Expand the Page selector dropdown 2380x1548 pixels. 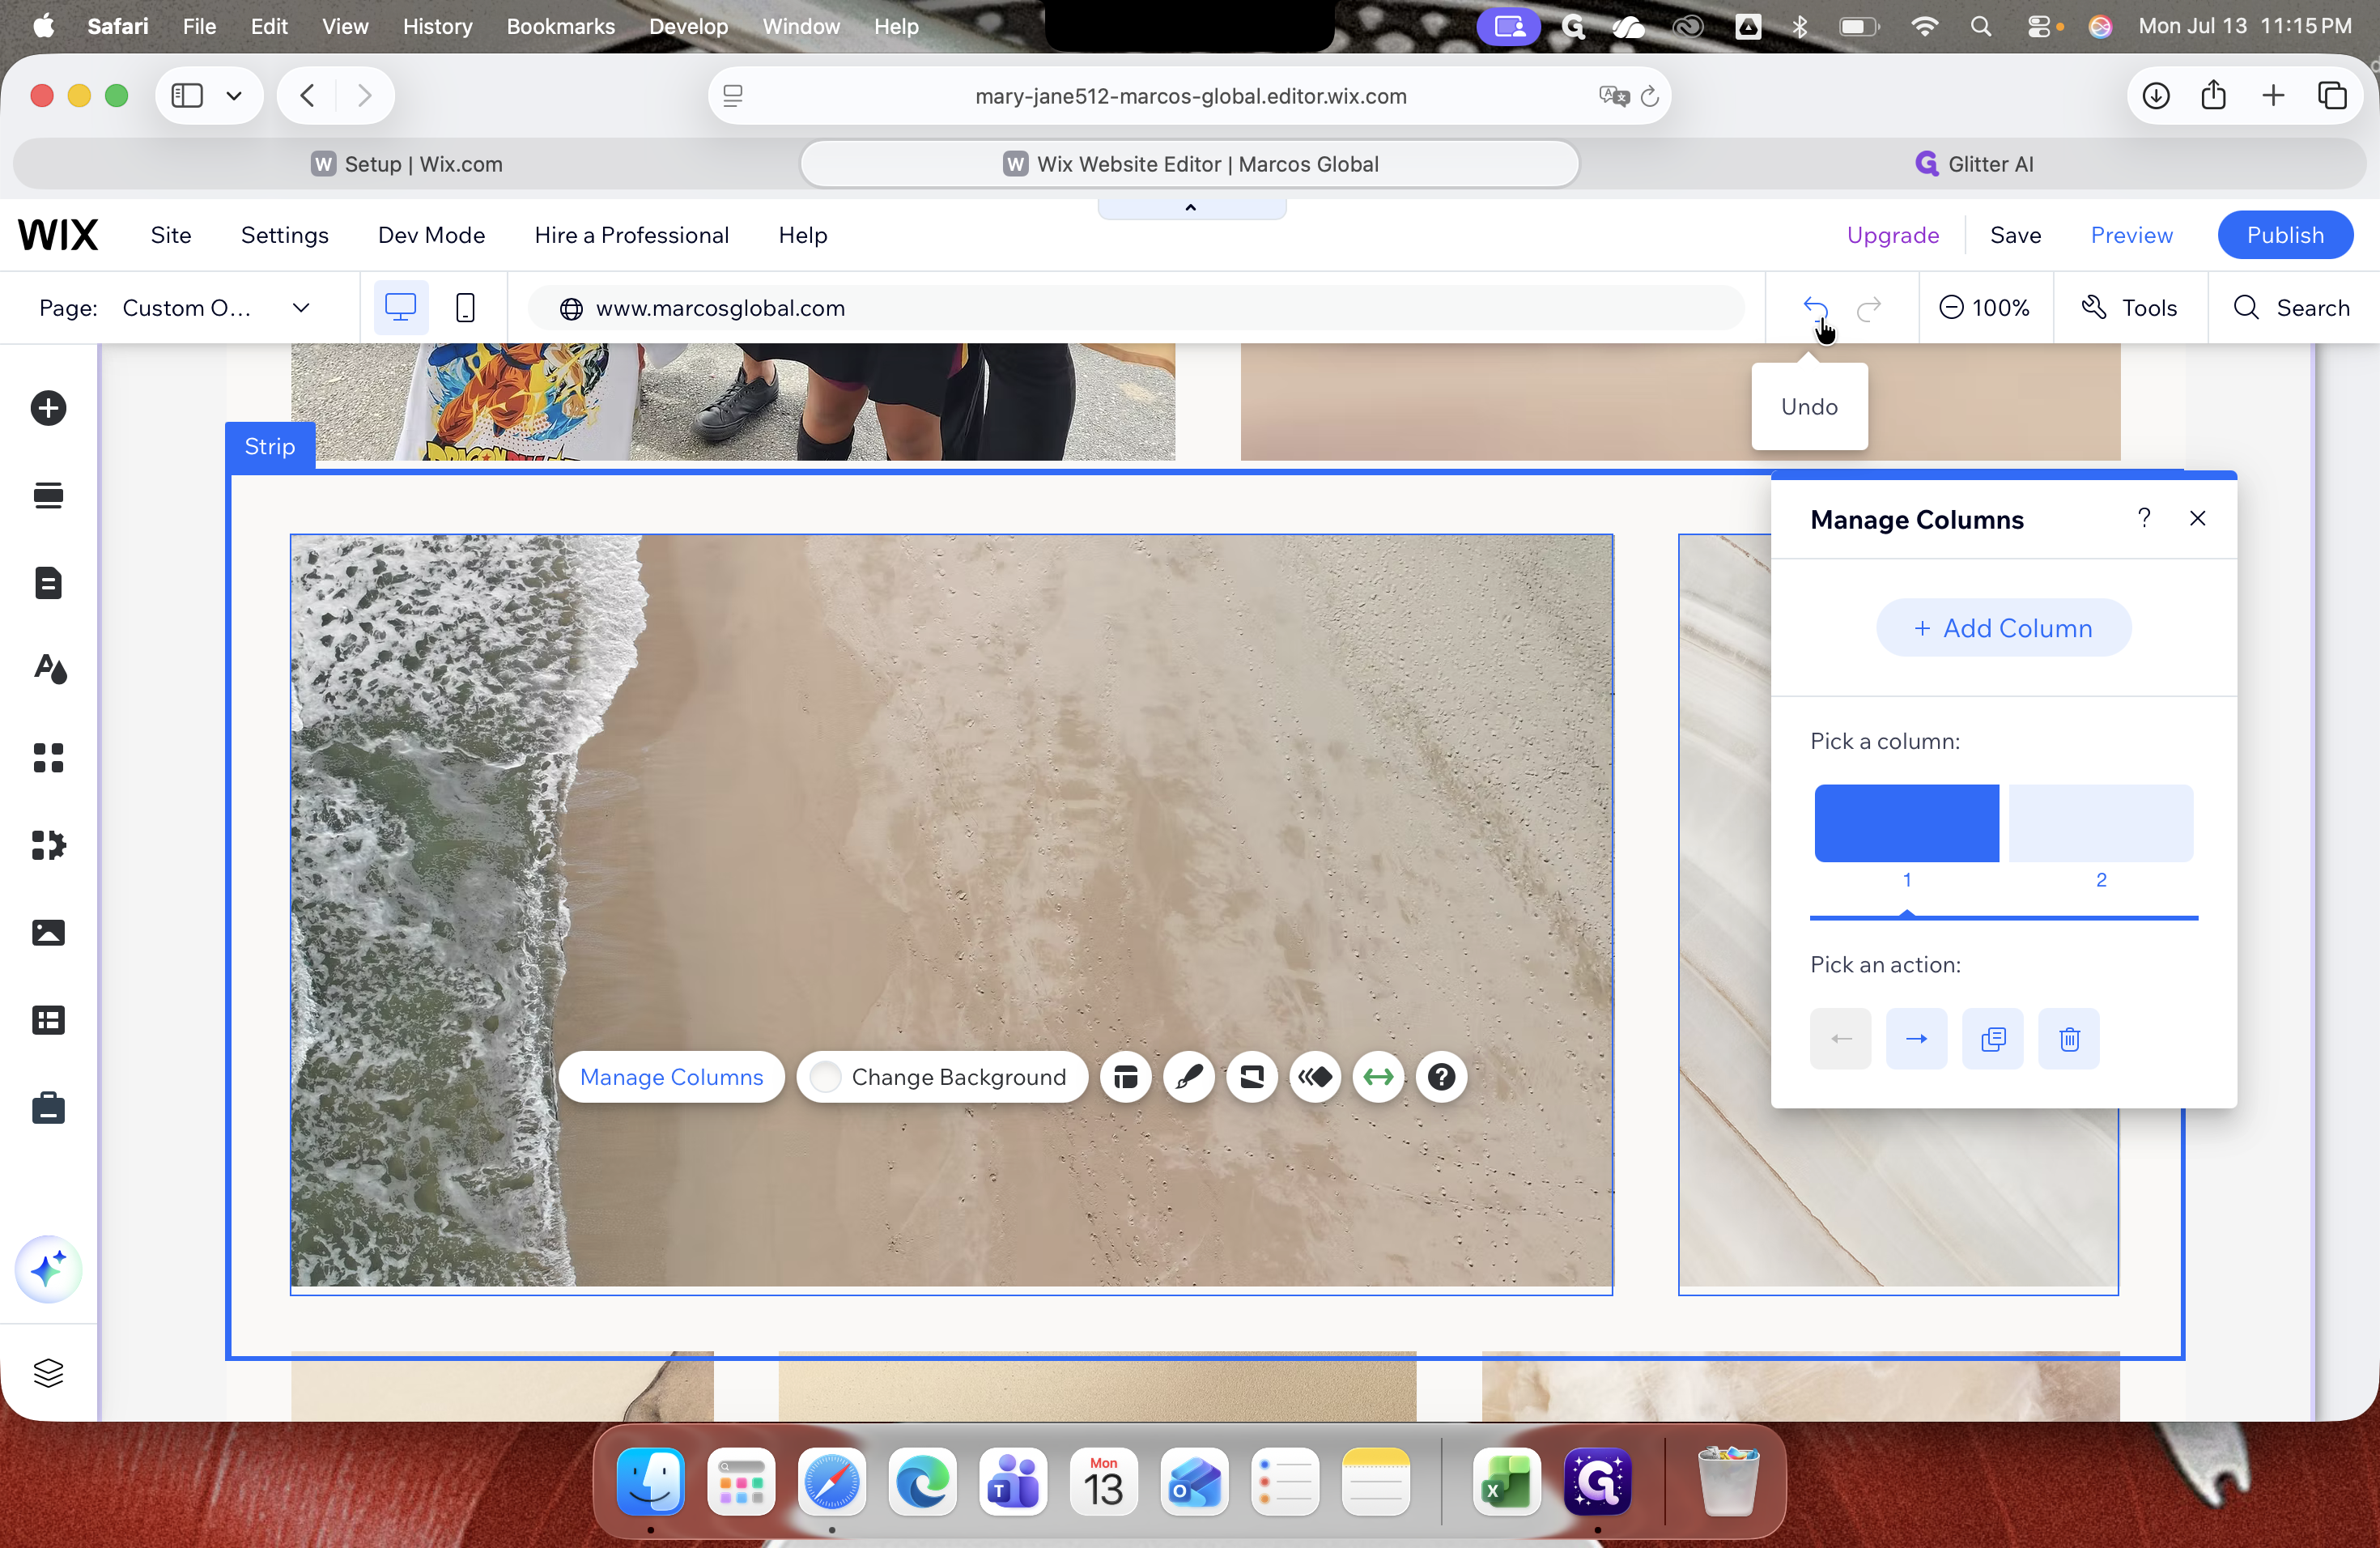pyautogui.click(x=301, y=307)
